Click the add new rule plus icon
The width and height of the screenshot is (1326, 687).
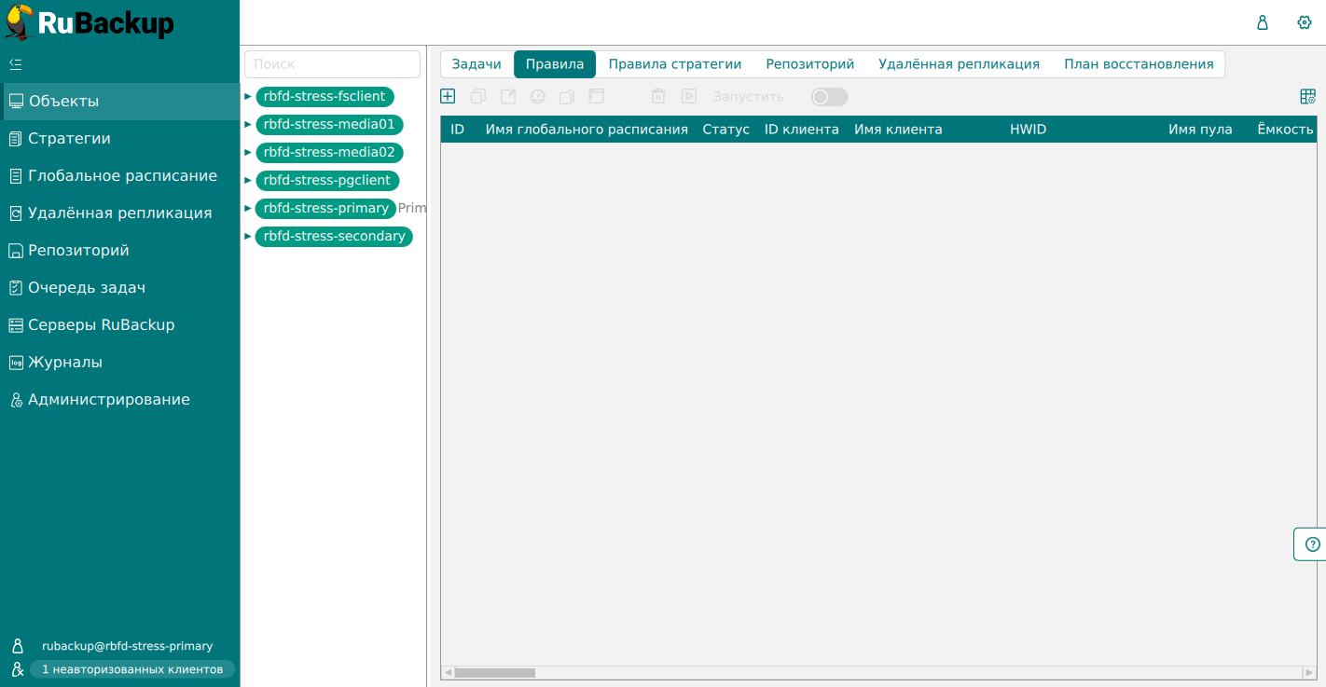coord(448,96)
